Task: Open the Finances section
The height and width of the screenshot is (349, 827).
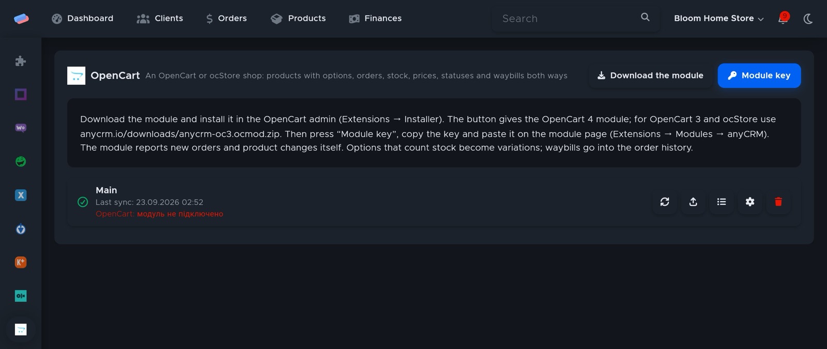Action: pos(375,19)
